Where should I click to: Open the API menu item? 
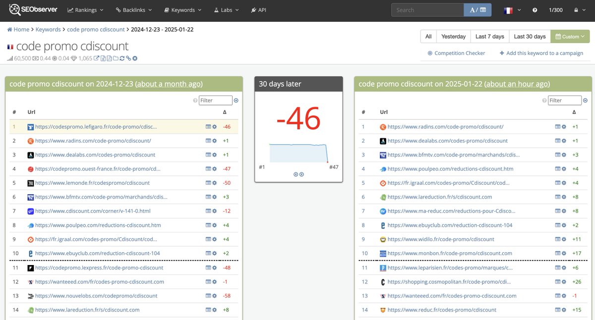(x=258, y=10)
